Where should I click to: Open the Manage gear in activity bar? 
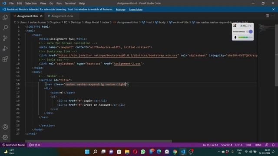(x=5, y=137)
